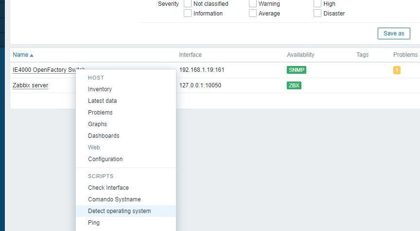Click the Name column sort arrow
420x231 pixels.
(x=32, y=55)
